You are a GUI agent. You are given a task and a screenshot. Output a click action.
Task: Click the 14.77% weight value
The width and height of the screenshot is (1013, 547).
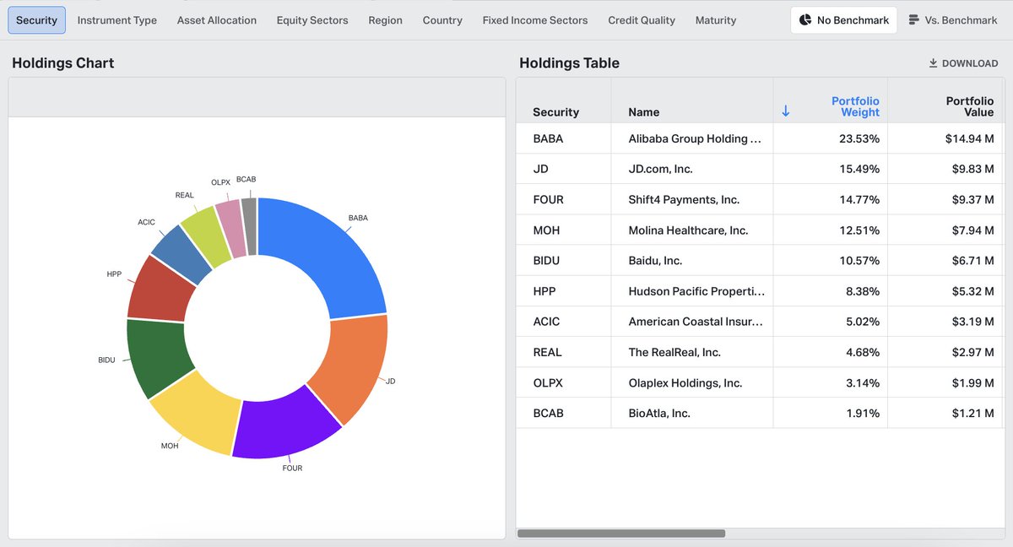coord(859,199)
